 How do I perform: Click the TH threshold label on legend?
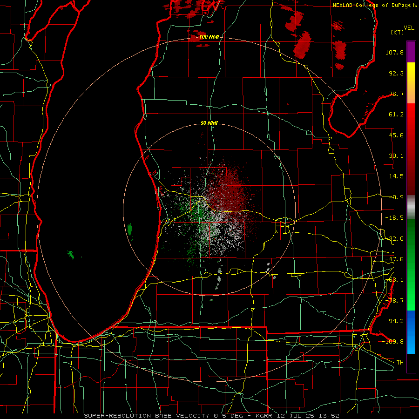[400, 363]
